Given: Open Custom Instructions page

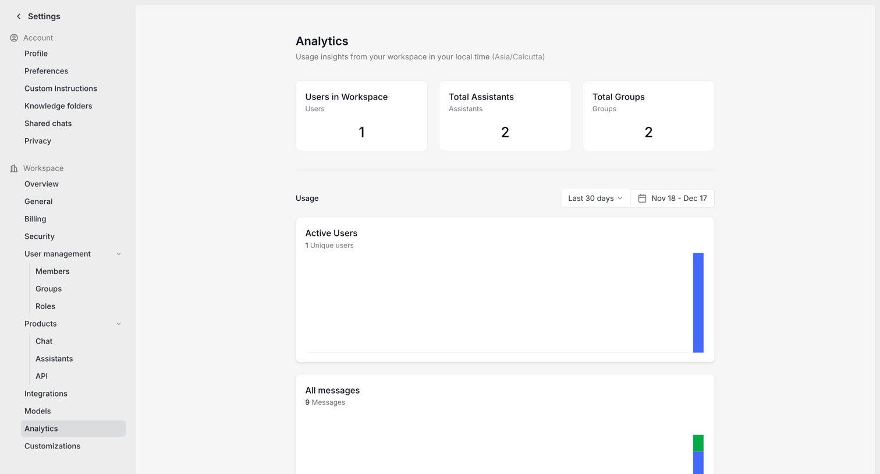Looking at the screenshot, I should 61,89.
